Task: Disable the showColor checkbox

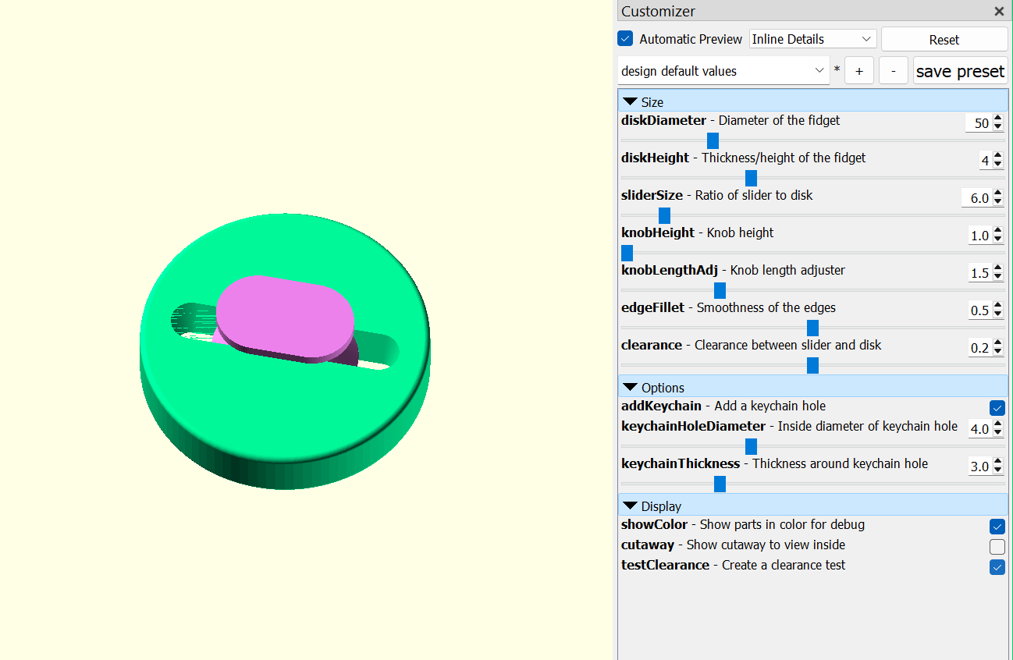Action: [997, 527]
